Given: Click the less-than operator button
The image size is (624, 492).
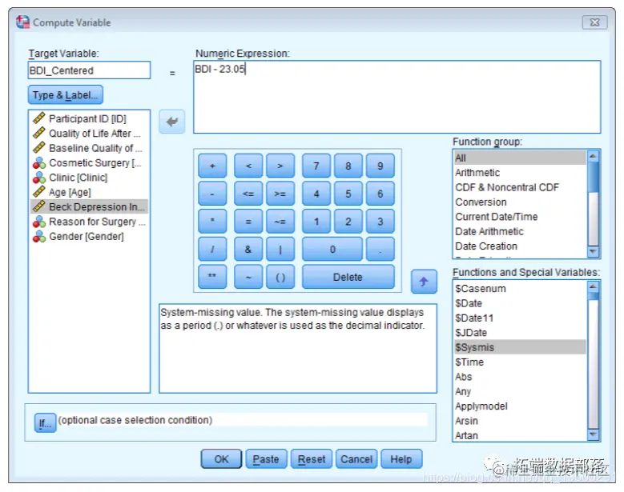Looking at the screenshot, I should pos(248,166).
